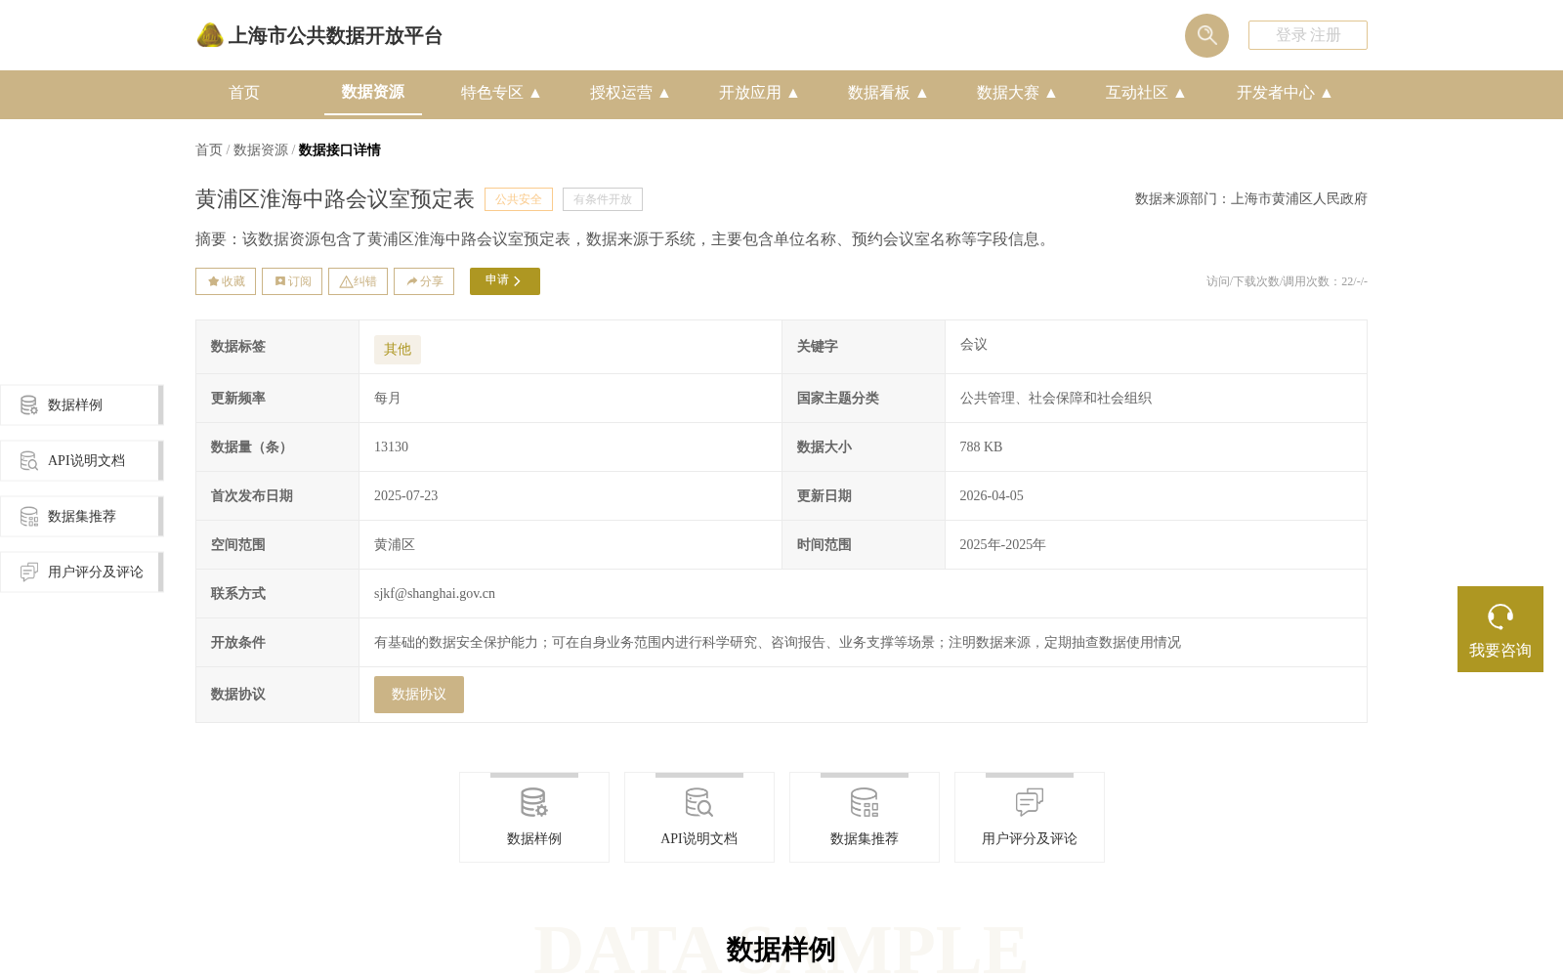Open sidebar 数据集推荐 item
The height and width of the screenshot is (977, 1563).
pyautogui.click(x=82, y=517)
